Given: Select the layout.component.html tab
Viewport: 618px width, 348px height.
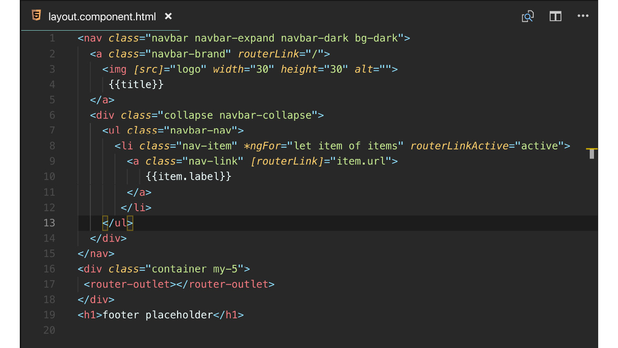Looking at the screenshot, I should pyautogui.click(x=102, y=17).
